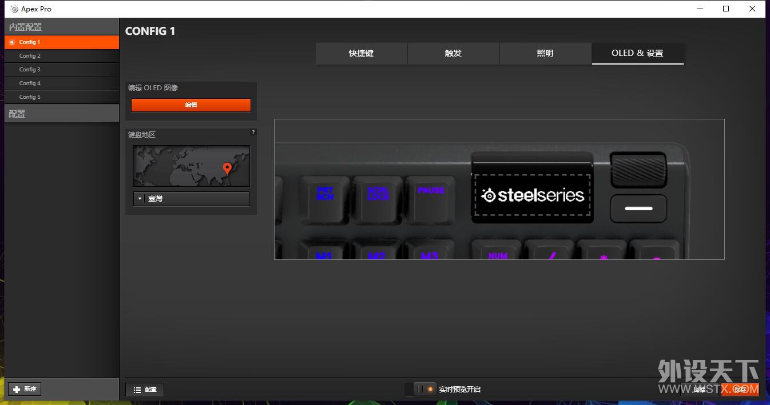770x405 pixels.
Task: Switch to the 照明 tab
Action: (545, 53)
